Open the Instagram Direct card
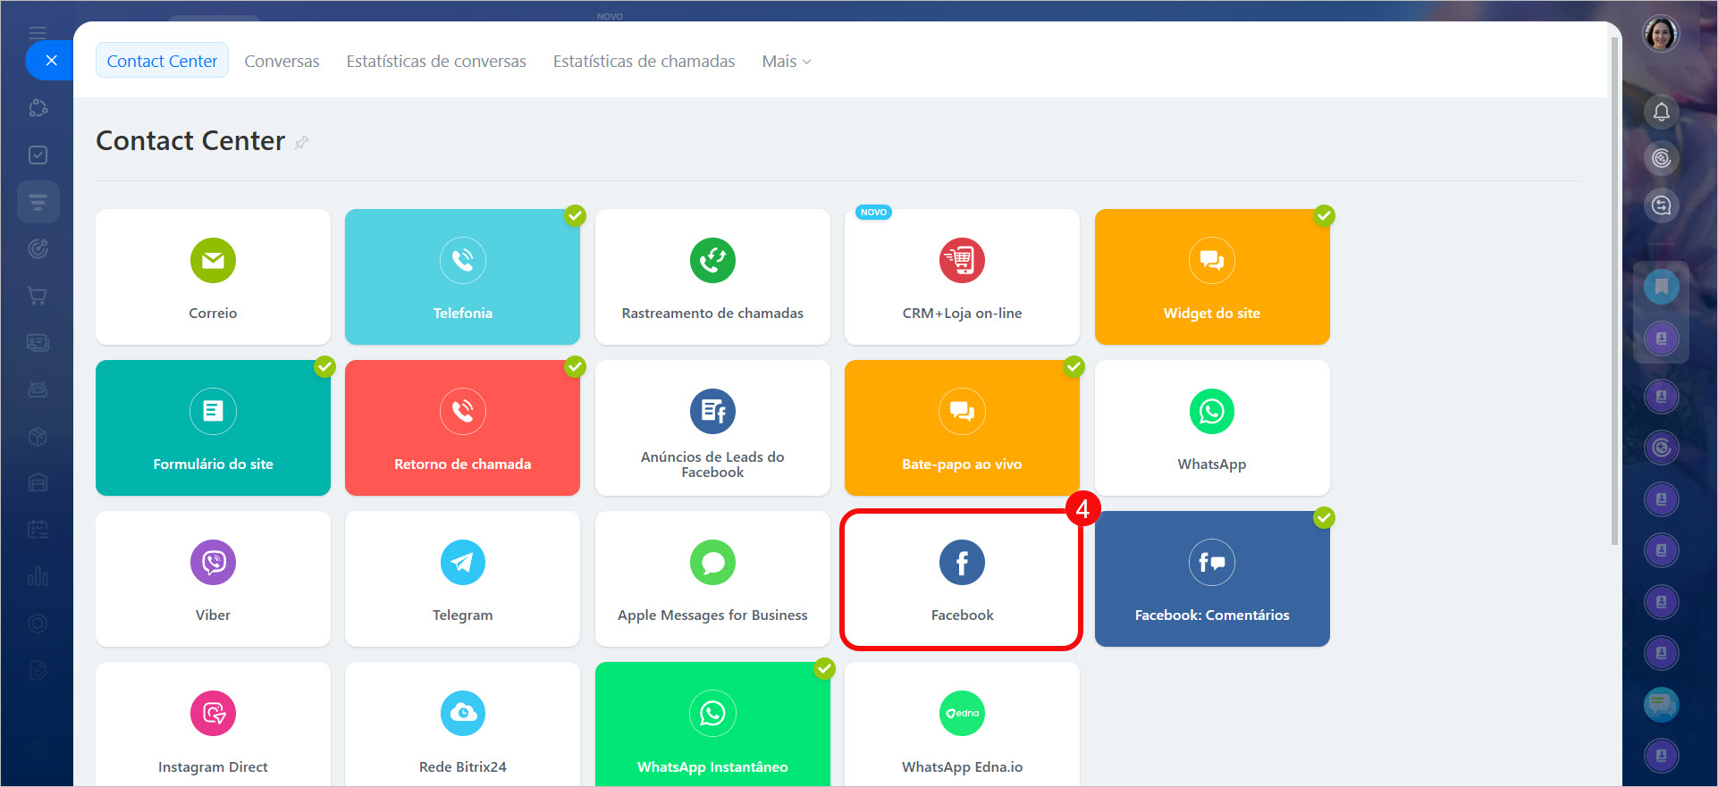Viewport: 1718px width, 787px height. pyautogui.click(x=213, y=724)
